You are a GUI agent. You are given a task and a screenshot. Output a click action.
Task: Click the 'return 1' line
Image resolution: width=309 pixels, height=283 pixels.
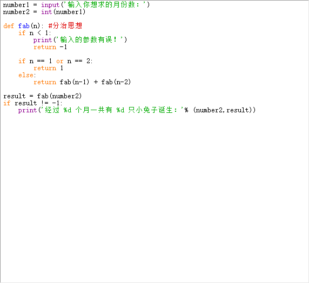[x=48, y=68]
